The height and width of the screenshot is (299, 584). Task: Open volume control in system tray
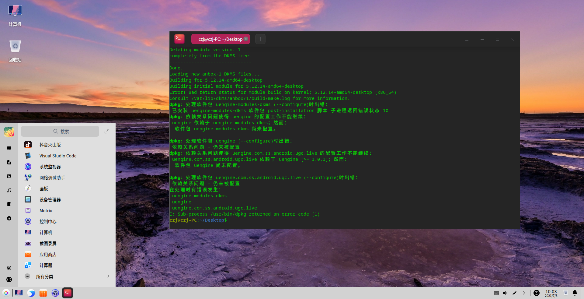pyautogui.click(x=505, y=293)
